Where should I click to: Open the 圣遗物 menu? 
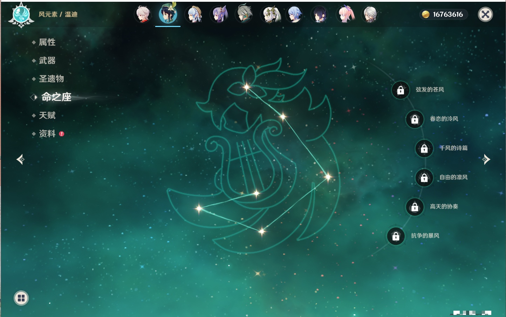51,79
